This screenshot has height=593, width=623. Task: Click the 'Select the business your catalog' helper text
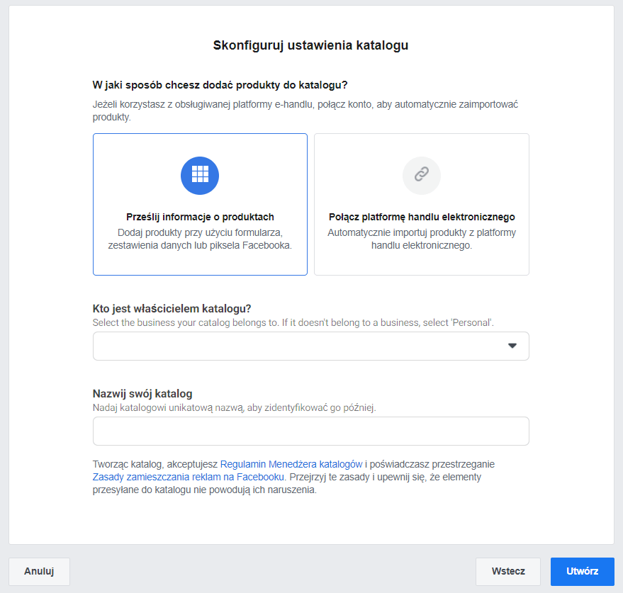point(293,322)
